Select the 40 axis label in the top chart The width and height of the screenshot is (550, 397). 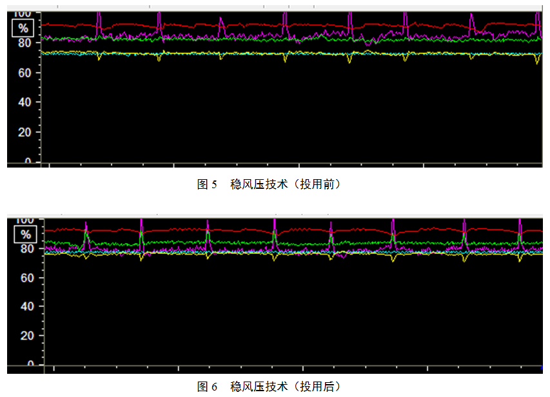coord(23,102)
